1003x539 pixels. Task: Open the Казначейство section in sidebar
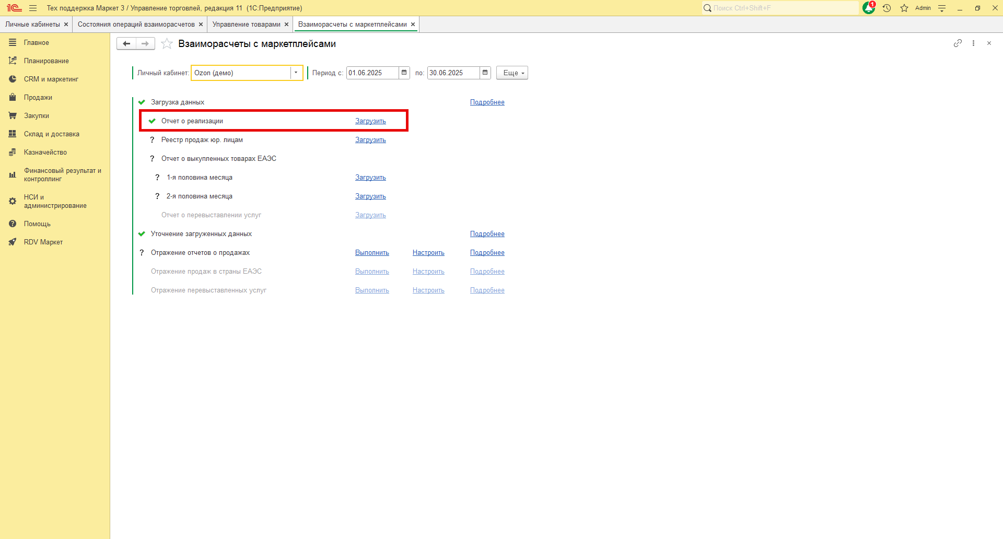click(x=45, y=153)
